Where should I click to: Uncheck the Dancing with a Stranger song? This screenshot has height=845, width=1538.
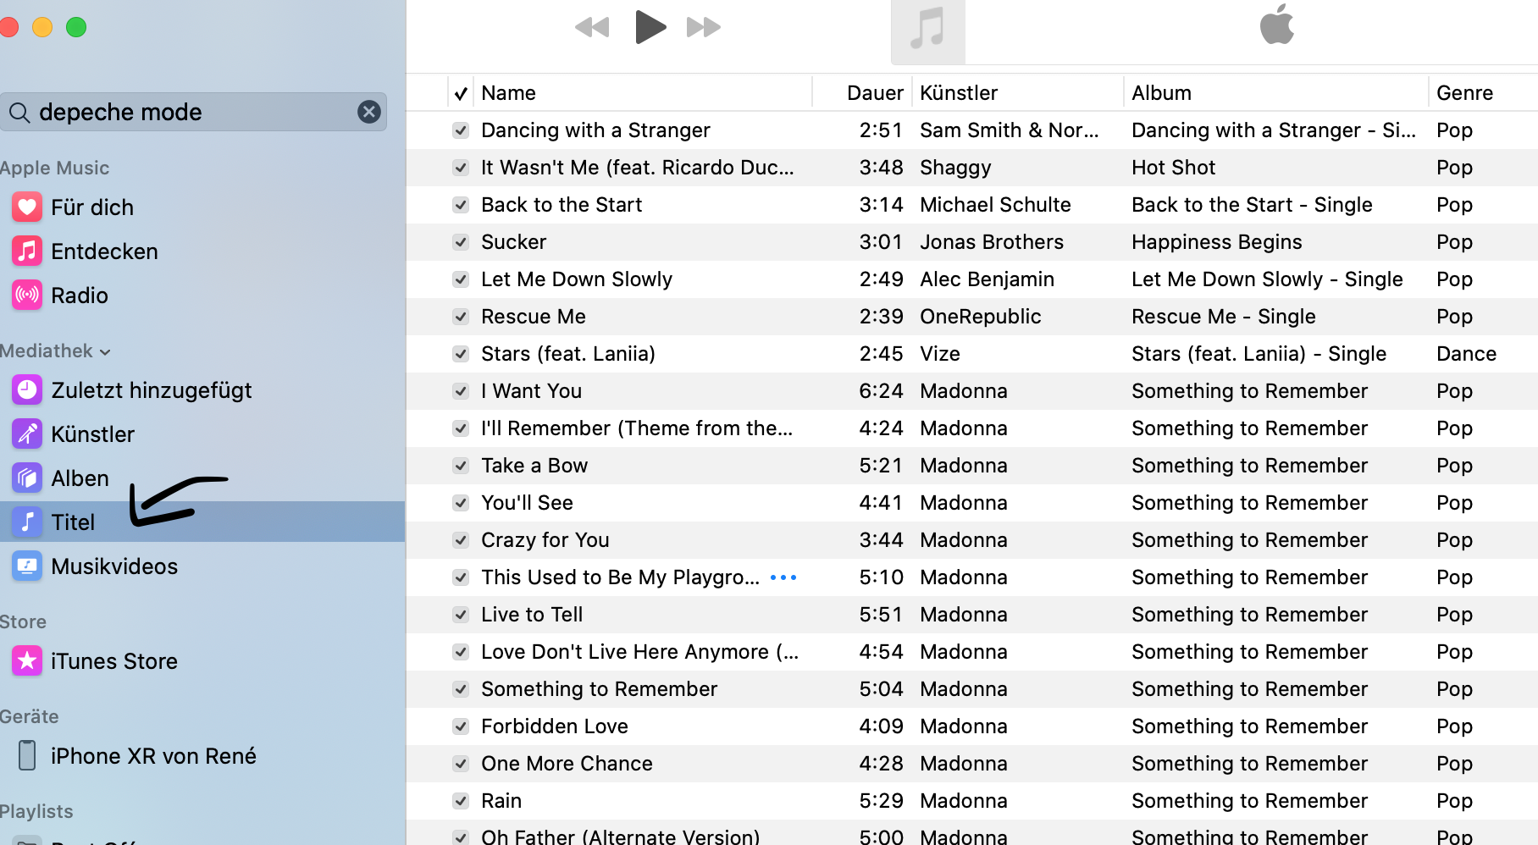tap(461, 130)
